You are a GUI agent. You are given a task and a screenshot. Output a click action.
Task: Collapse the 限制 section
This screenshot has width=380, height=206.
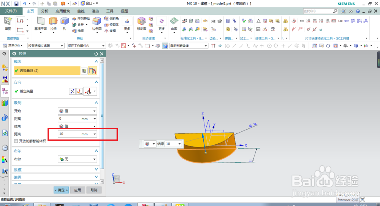[96, 103]
